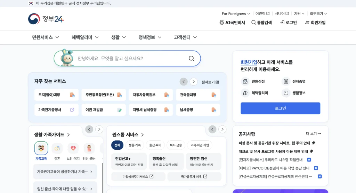356x193 pixels.
Task: Click the 펼쳐보기 grid icon
Action: 217,82
